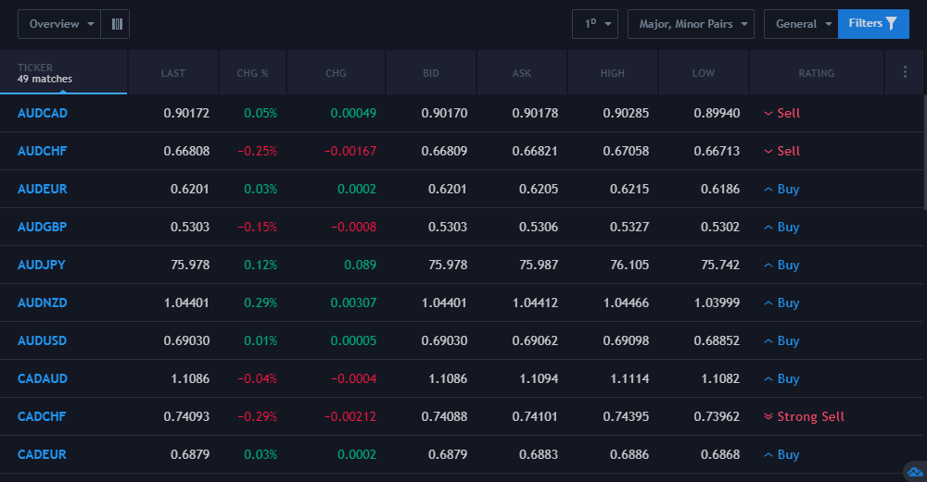Click the column setup bars icon

point(117,24)
